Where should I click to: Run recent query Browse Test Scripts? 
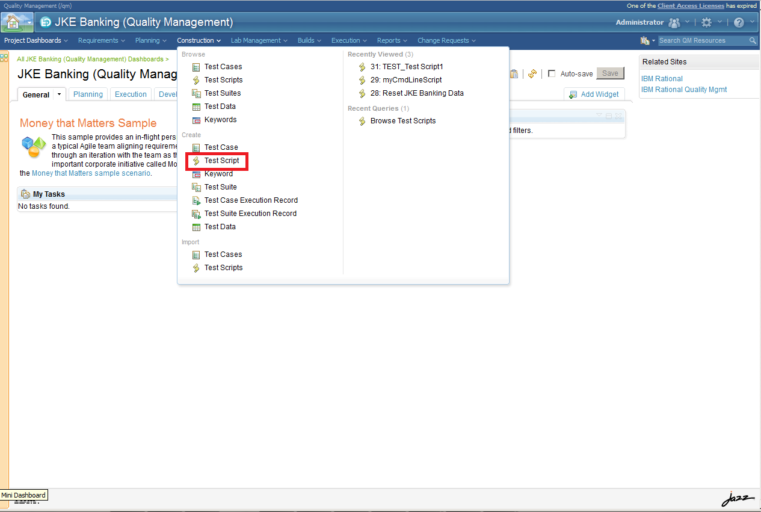coord(403,121)
